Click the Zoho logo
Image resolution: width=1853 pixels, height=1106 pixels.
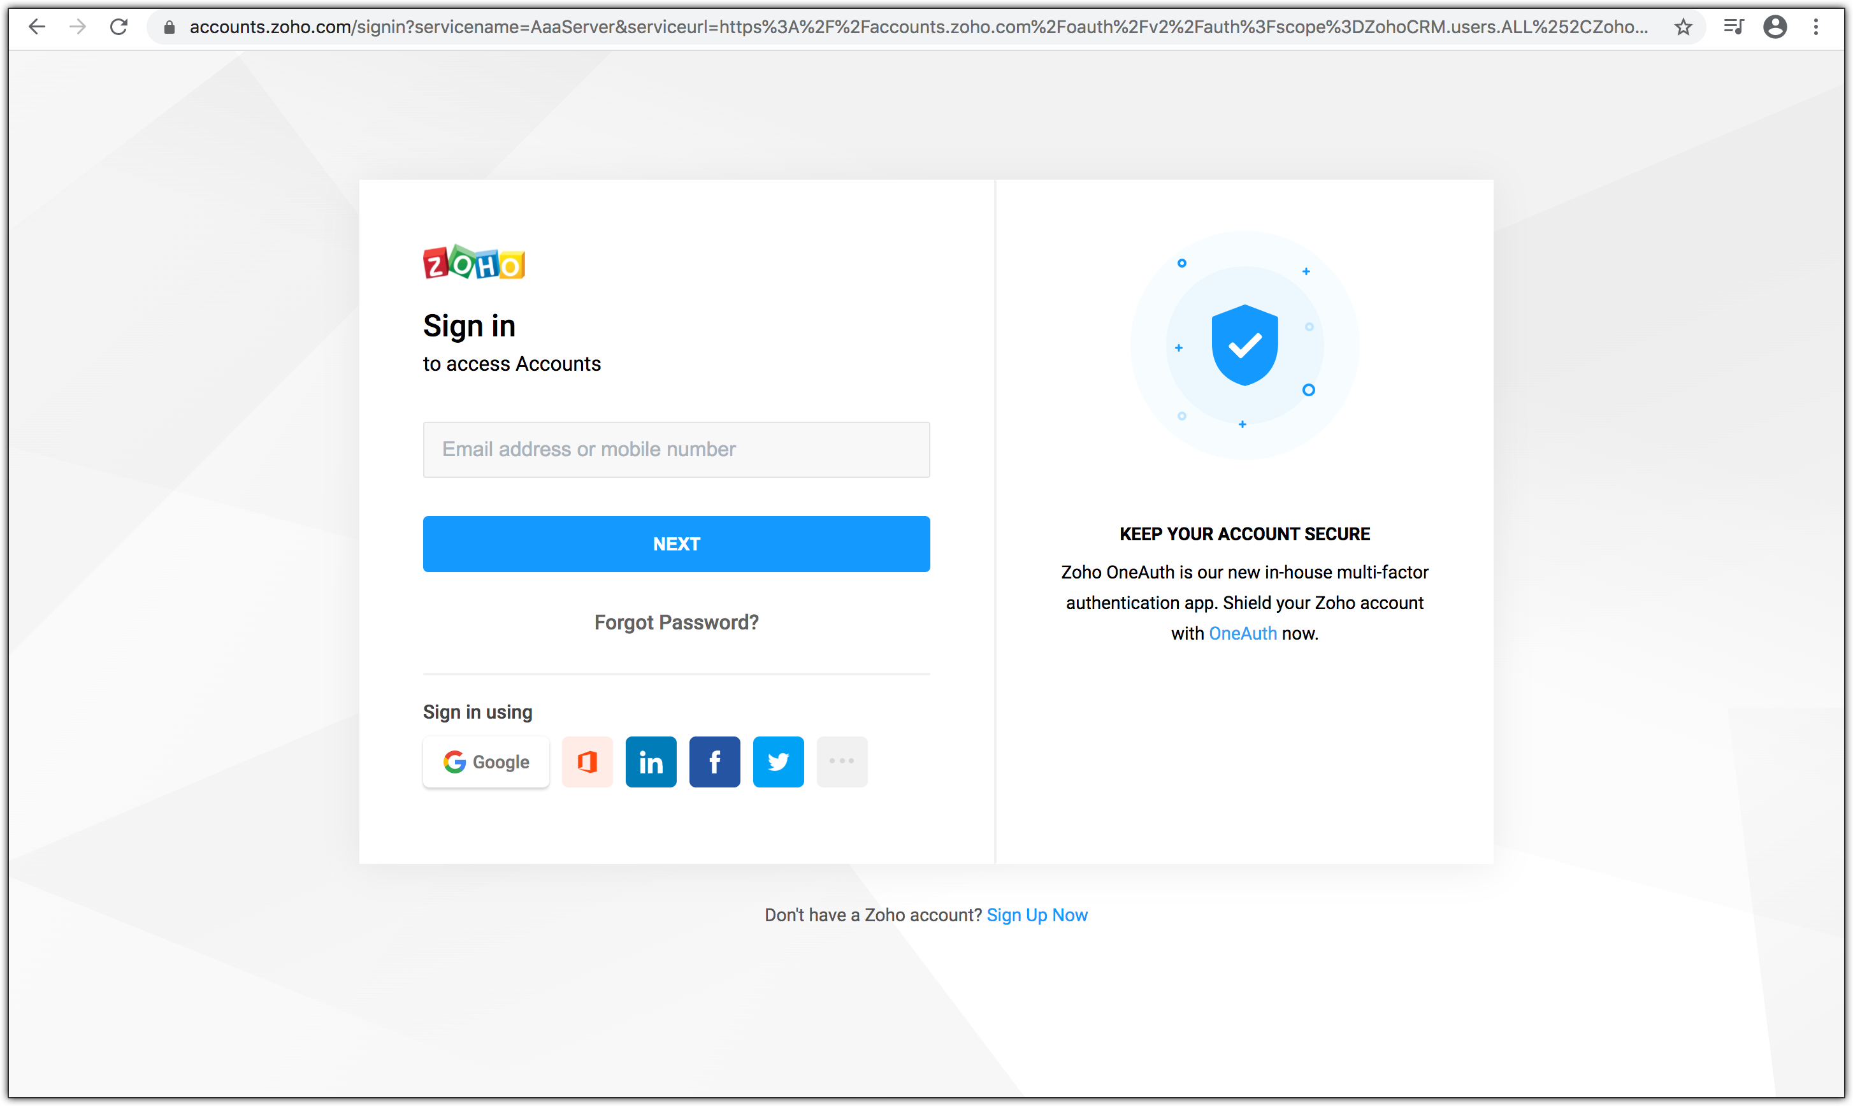tap(474, 262)
